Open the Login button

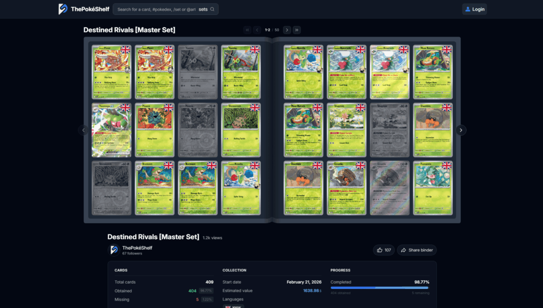(474, 9)
